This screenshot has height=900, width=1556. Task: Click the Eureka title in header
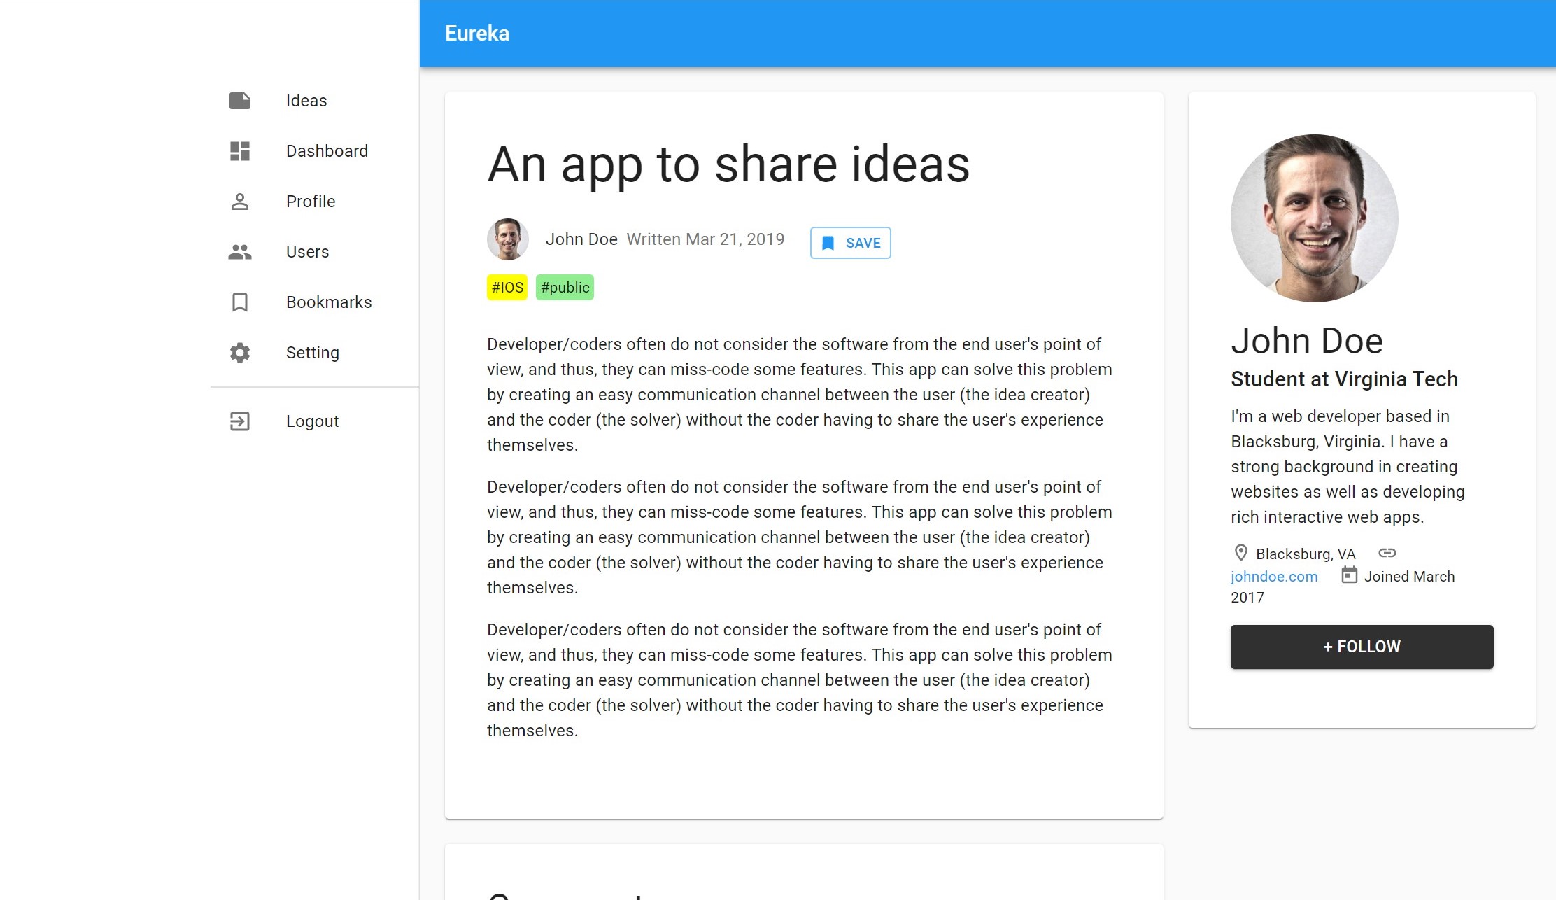pyautogui.click(x=477, y=34)
